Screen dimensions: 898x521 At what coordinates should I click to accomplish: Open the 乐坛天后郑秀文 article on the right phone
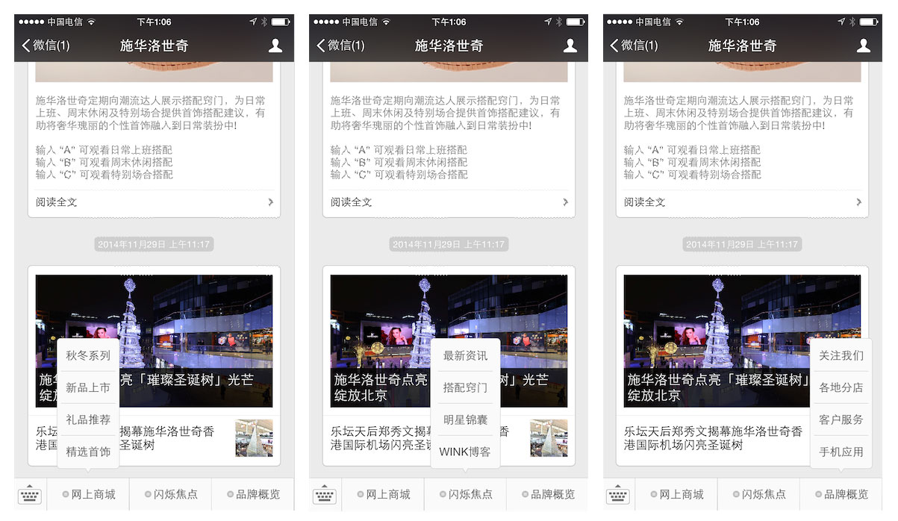click(743, 438)
